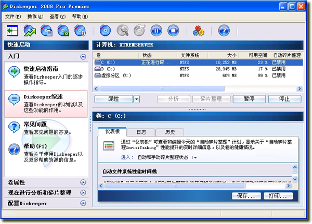312x224 pixels.
Task: Expand the 配置Diskeeper panel
Action: [x=83, y=203]
